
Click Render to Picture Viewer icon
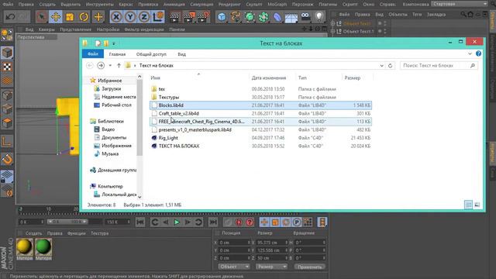pos(189,17)
